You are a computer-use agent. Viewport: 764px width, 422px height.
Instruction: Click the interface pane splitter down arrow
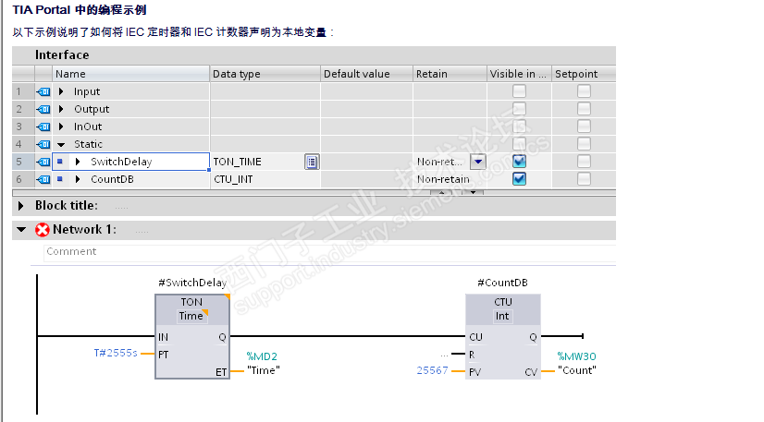click(473, 192)
